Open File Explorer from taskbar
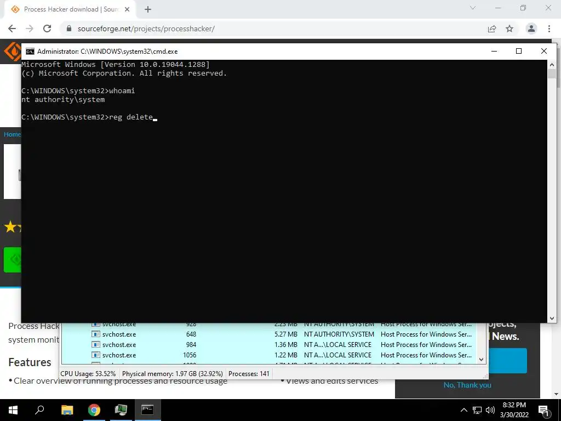561x421 pixels. click(67, 410)
